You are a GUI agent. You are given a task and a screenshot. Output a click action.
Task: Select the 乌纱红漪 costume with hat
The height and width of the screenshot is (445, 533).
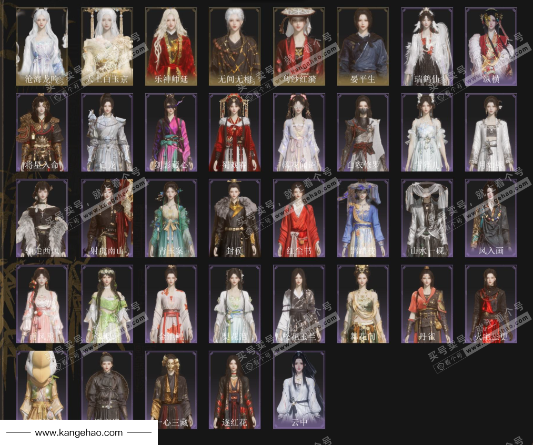pos(299,46)
